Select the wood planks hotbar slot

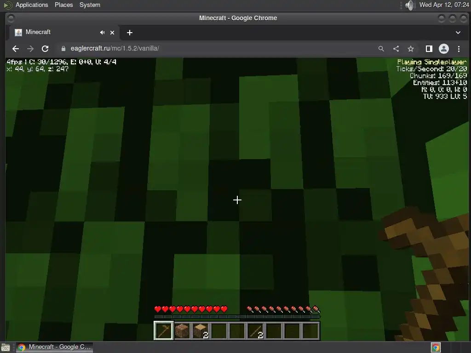pyautogui.click(x=182, y=331)
